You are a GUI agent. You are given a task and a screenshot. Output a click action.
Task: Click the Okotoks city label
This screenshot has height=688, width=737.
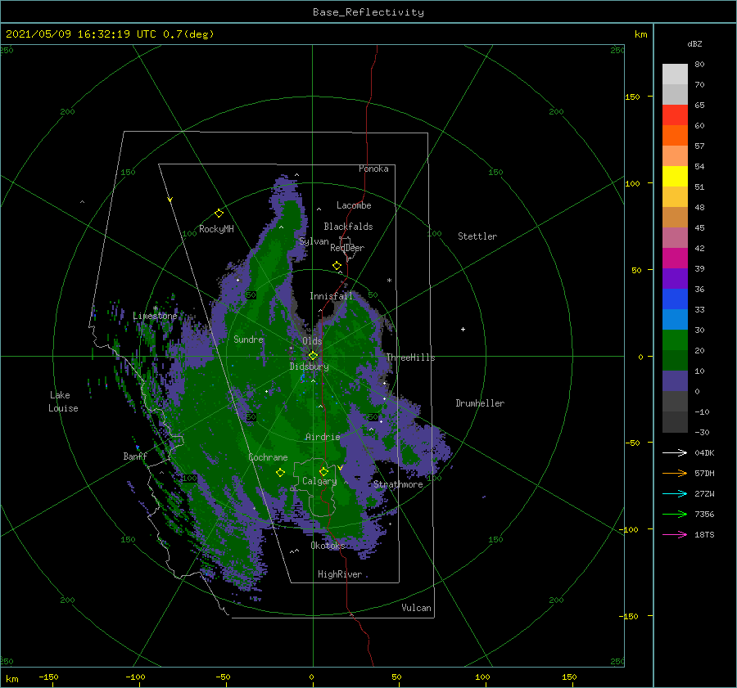click(328, 546)
